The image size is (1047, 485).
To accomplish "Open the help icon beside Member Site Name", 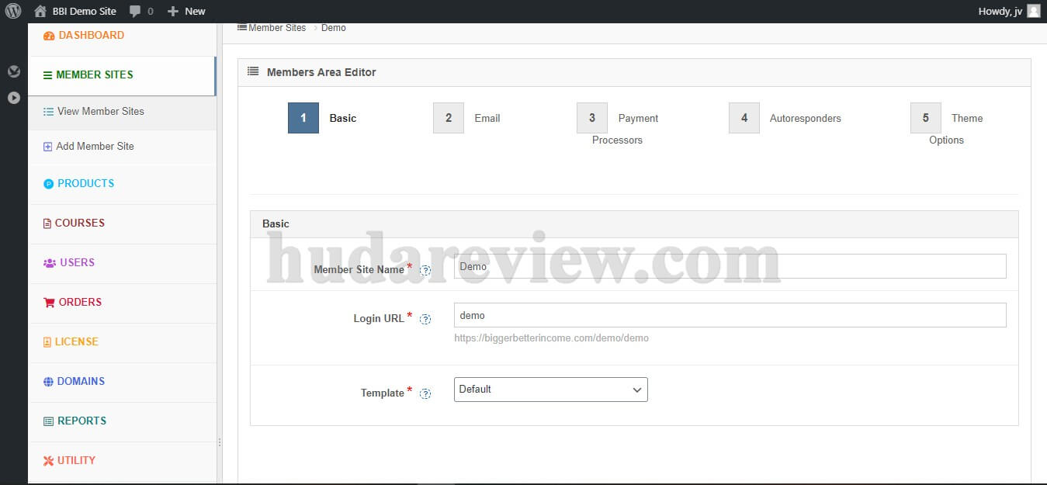I will 425,271.
